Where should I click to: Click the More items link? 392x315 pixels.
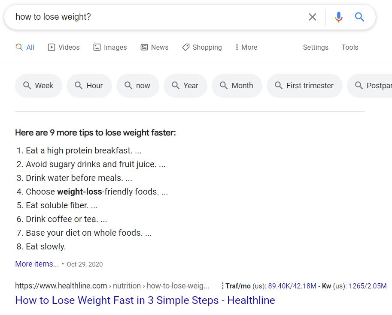click(37, 264)
